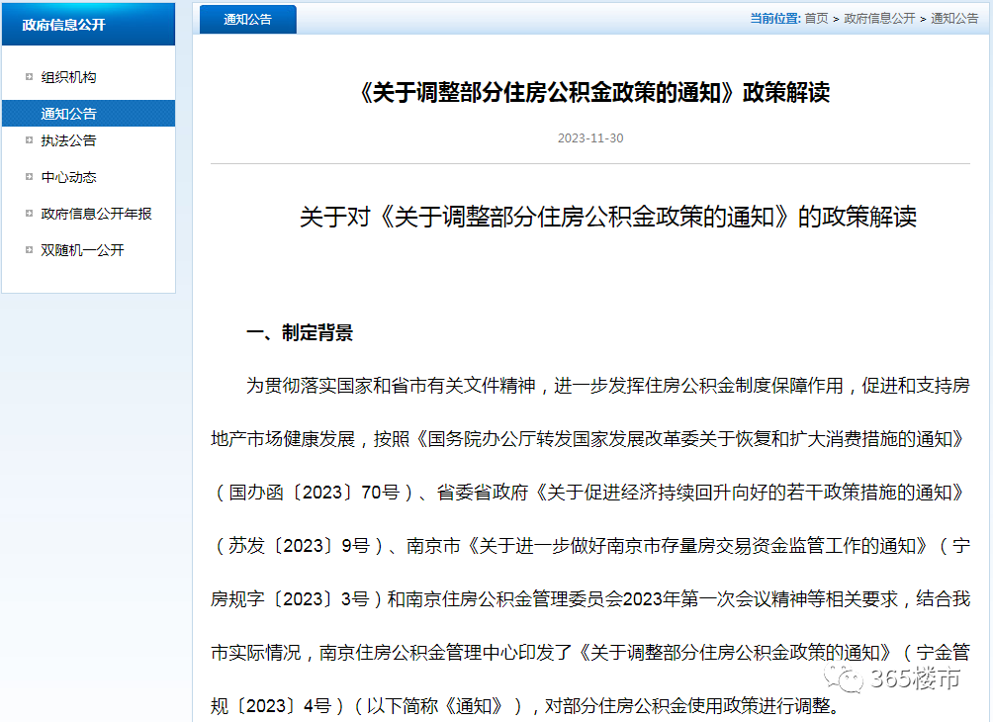Click the bullet icon beside 双随机一公开
993x722 pixels.
[29, 249]
